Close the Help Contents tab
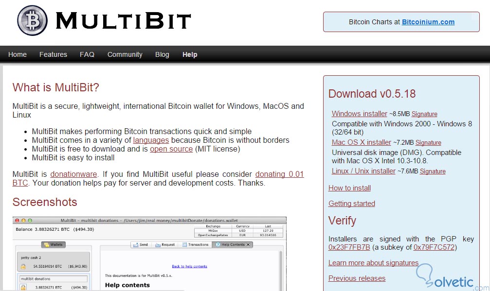 coord(248,245)
